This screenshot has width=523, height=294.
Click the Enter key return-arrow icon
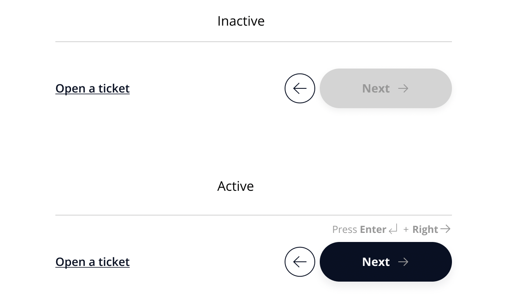coord(393,229)
